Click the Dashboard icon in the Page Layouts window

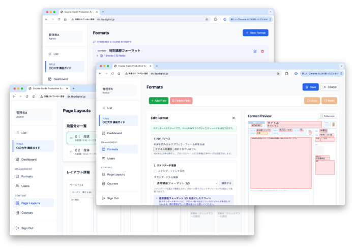(x=17, y=159)
